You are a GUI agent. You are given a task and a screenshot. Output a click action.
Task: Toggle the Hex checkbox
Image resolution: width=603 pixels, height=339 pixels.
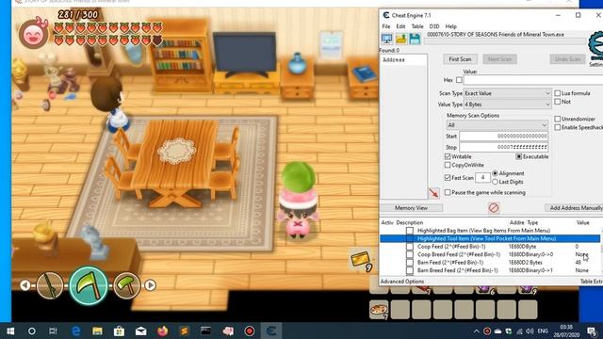[459, 80]
